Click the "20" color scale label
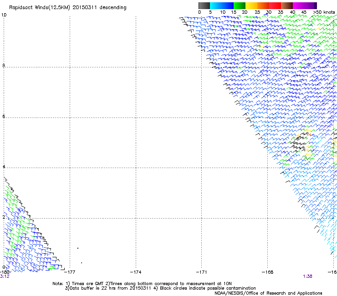 245,12
